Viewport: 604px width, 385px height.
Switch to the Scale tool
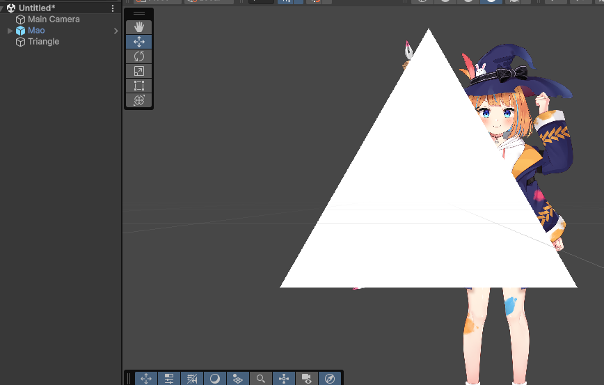point(138,71)
